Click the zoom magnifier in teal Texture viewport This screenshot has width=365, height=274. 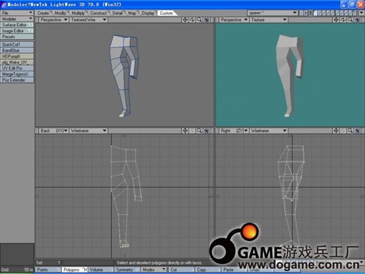click(x=350, y=20)
